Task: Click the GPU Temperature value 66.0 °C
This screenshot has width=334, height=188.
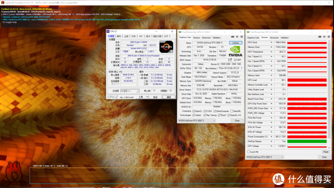Action: [x=280, y=52]
